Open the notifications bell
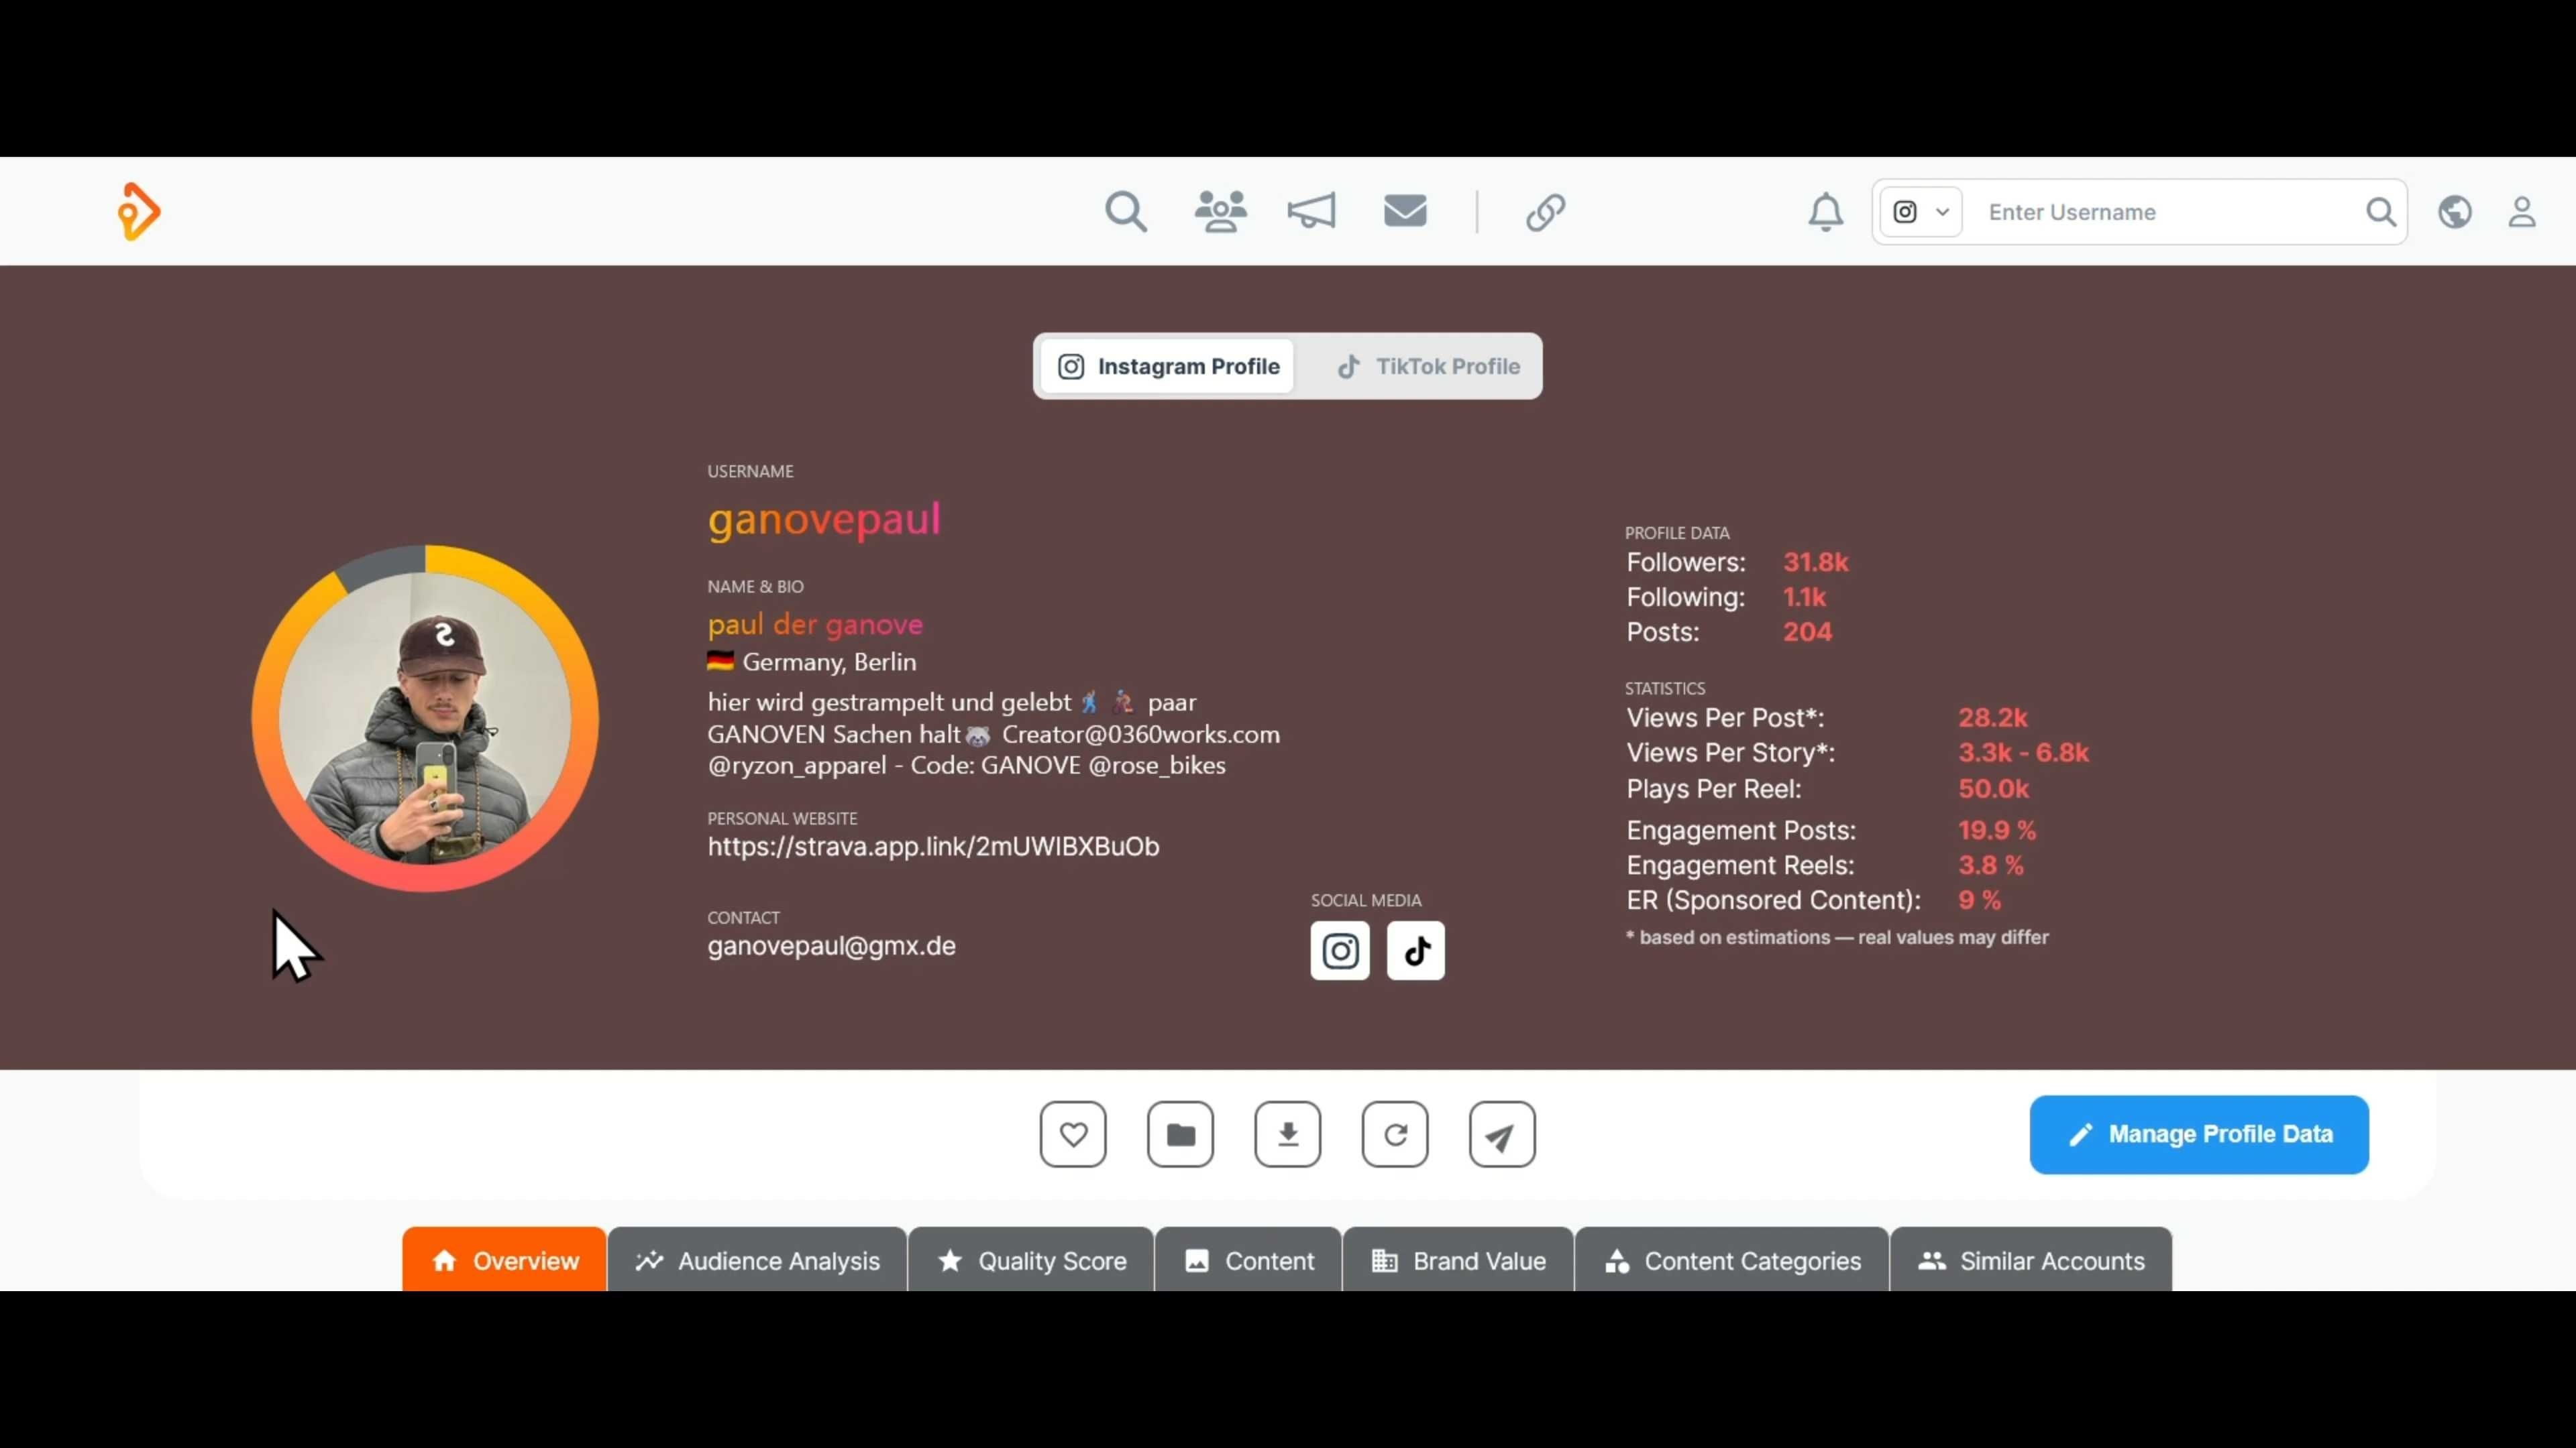This screenshot has height=1448, width=2576. point(1825,212)
